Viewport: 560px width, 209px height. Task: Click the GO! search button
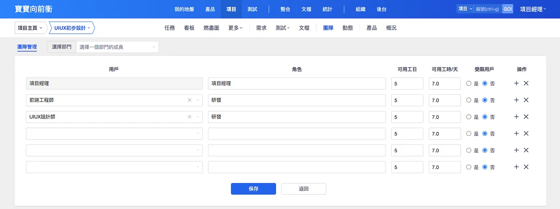508,9
